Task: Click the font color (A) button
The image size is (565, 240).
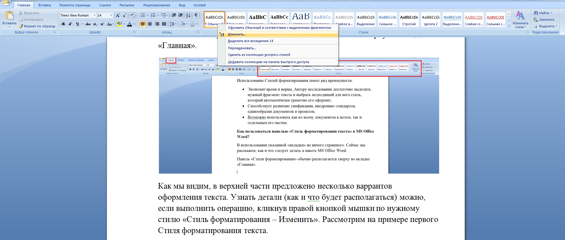Action: tap(129, 24)
